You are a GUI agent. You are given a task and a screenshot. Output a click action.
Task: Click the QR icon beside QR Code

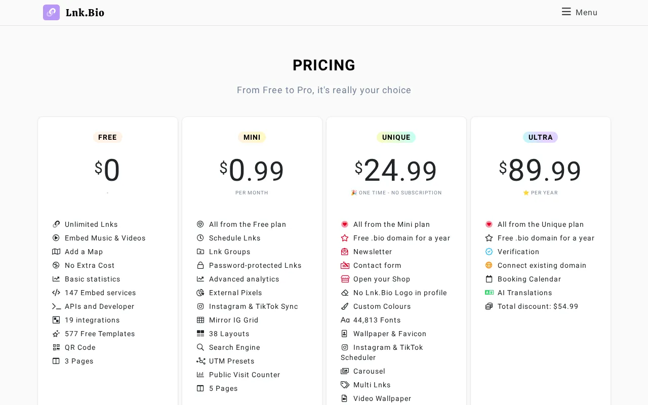56,347
